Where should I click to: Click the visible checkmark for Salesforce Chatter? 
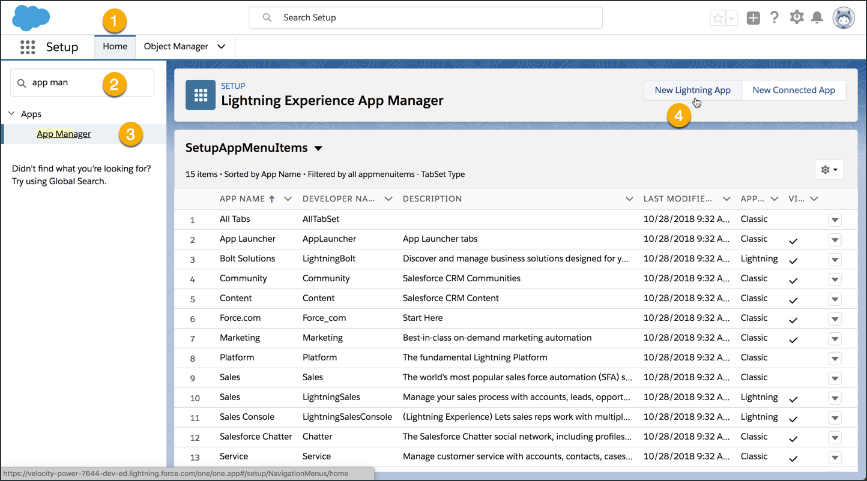[793, 439]
